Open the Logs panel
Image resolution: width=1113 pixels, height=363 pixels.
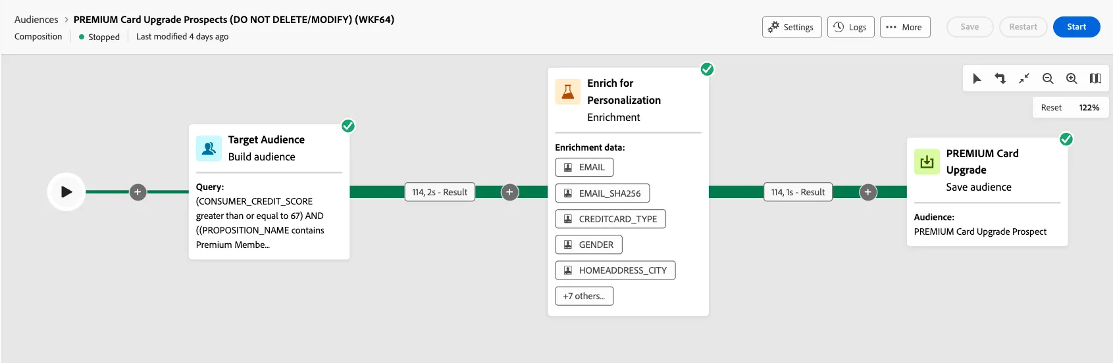click(851, 27)
